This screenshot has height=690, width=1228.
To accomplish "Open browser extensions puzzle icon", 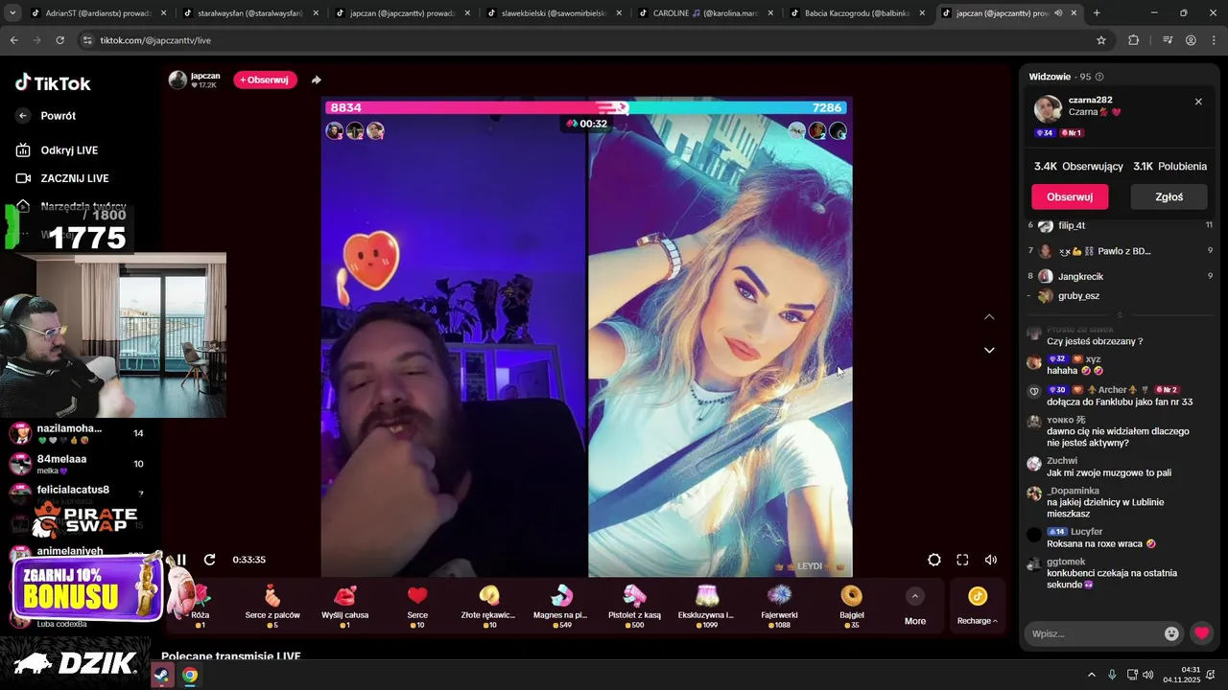I will (x=1133, y=40).
